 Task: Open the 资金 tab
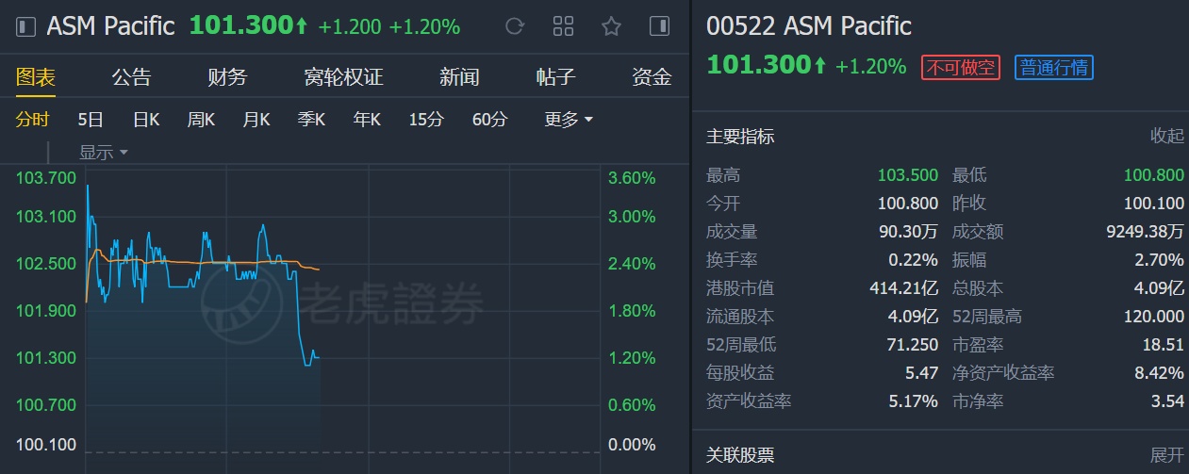pos(652,77)
